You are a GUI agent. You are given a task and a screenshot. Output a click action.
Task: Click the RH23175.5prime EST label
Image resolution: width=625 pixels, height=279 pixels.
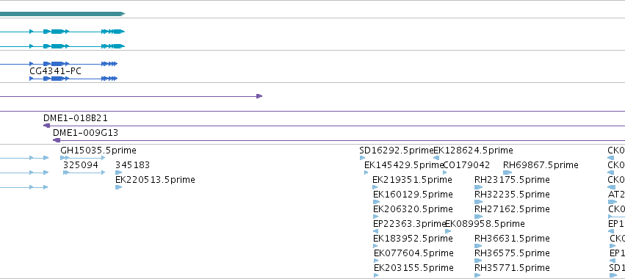click(512, 180)
